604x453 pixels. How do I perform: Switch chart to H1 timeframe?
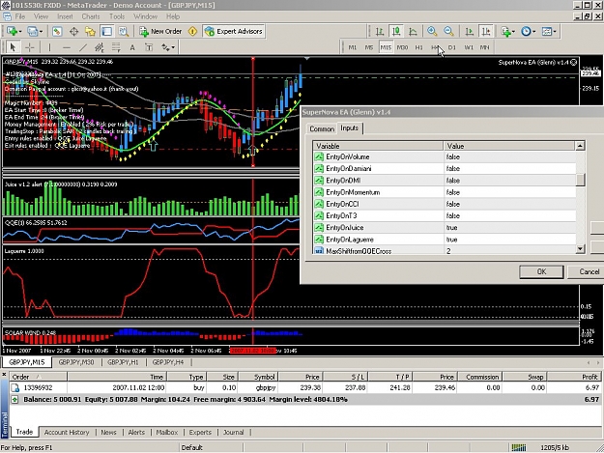(x=418, y=47)
